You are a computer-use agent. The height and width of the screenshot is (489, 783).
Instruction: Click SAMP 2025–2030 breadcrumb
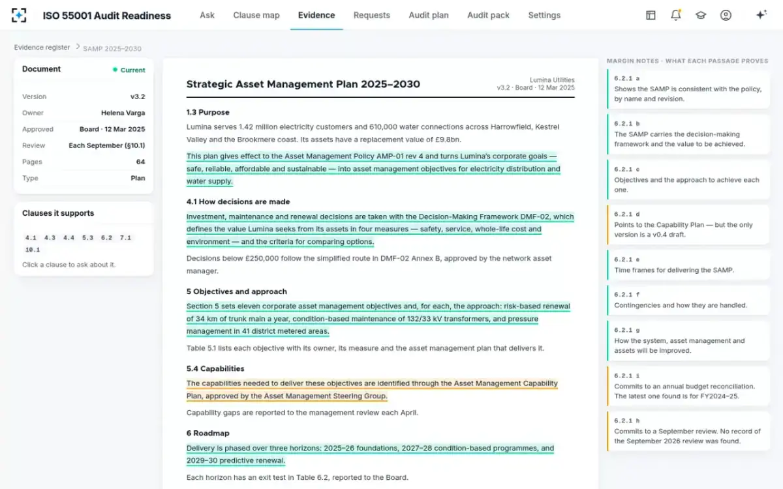point(112,48)
